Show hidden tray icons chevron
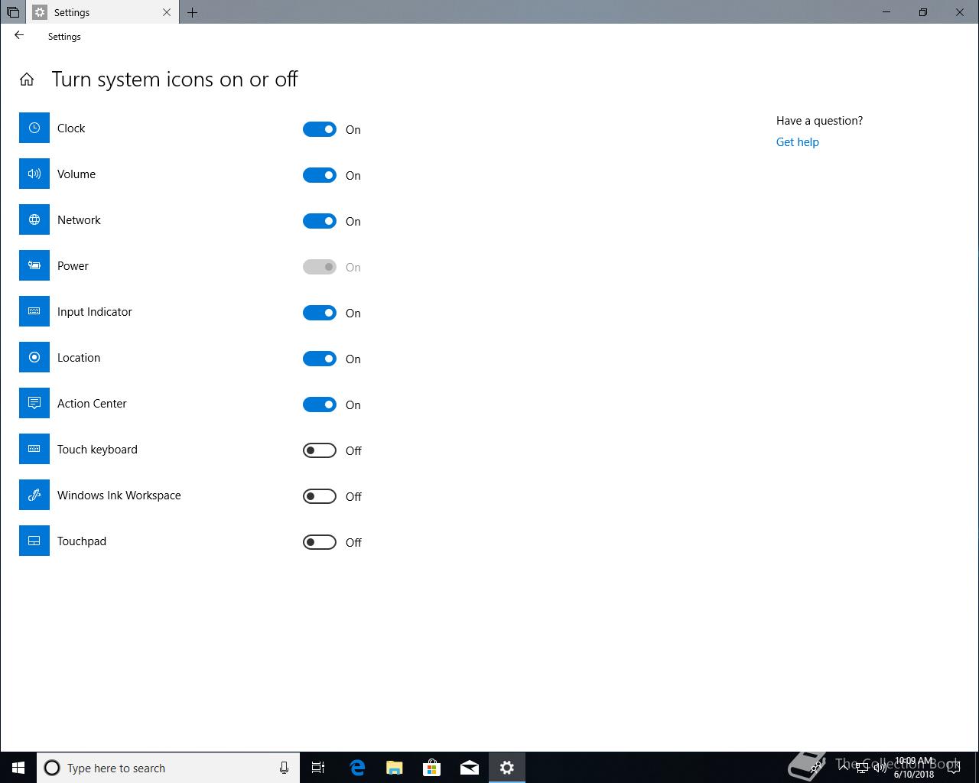 (844, 768)
